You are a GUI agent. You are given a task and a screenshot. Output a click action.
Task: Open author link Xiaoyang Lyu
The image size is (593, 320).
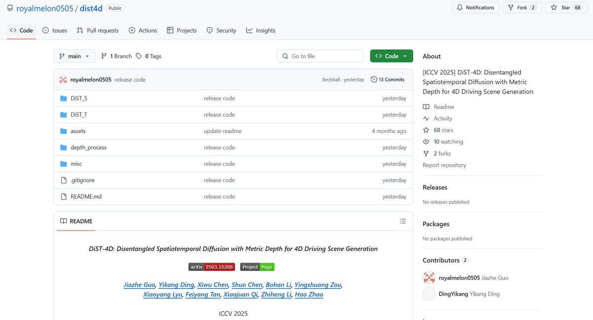pyautogui.click(x=163, y=294)
